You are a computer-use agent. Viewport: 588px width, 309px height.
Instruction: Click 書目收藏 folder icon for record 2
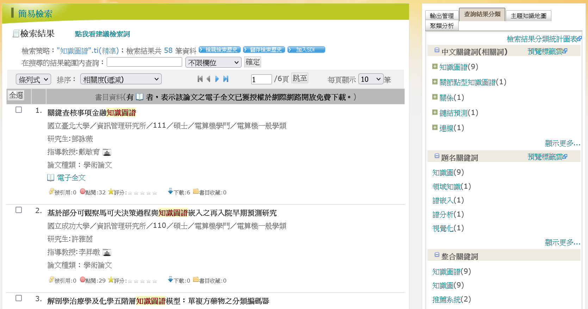pos(196,280)
